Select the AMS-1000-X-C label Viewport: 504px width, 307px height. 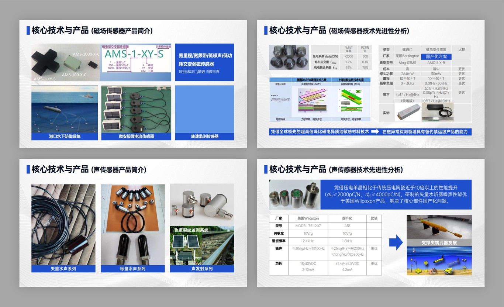pos(86,54)
